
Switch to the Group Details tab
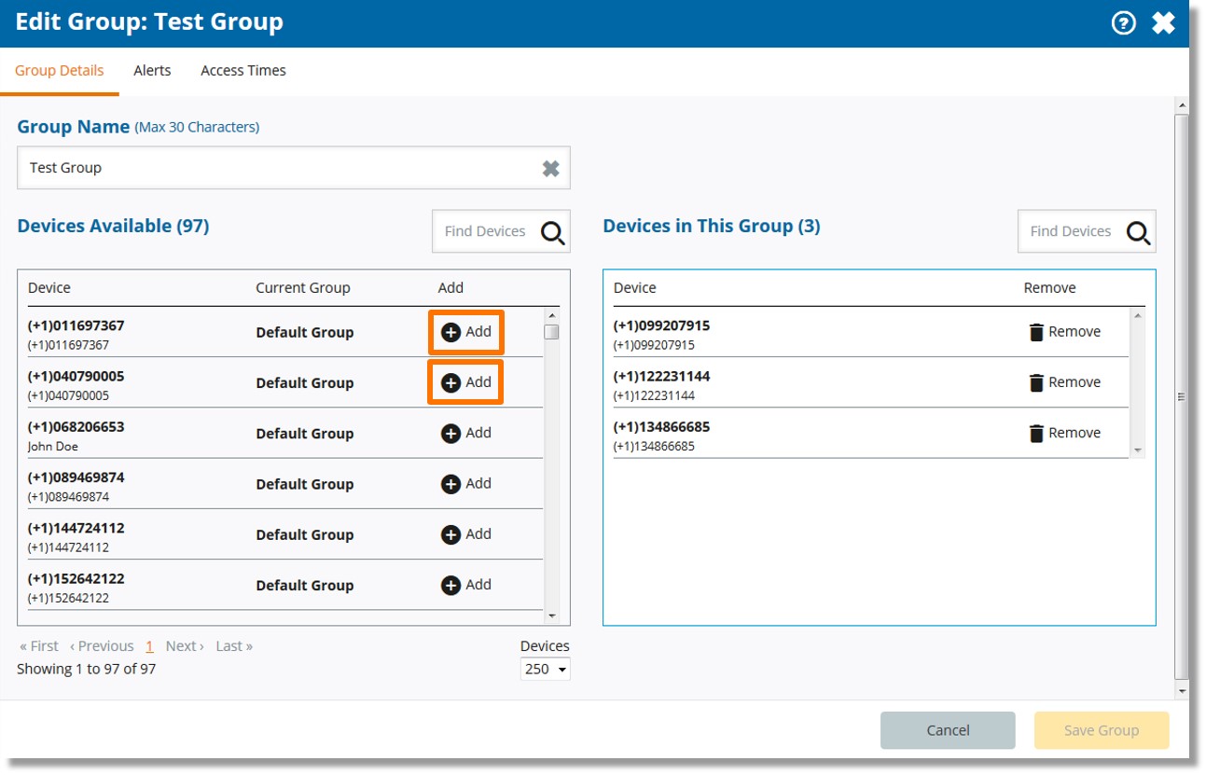pyautogui.click(x=60, y=71)
